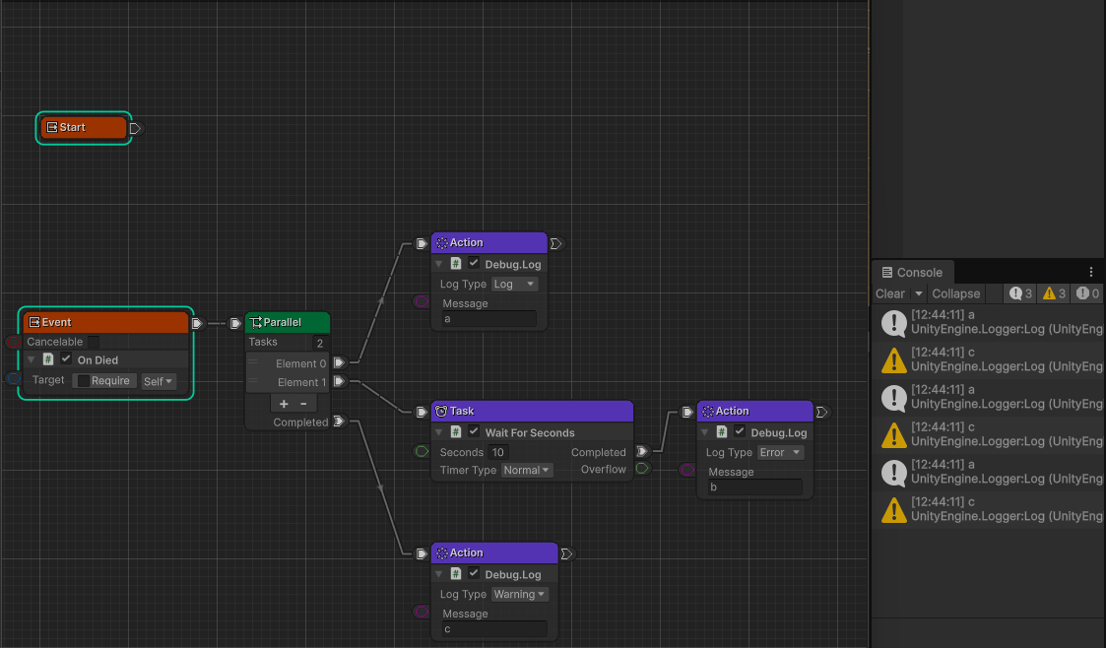Open the Log Type dropdown set to Warning
The height and width of the screenshot is (648, 1106).
520,595
